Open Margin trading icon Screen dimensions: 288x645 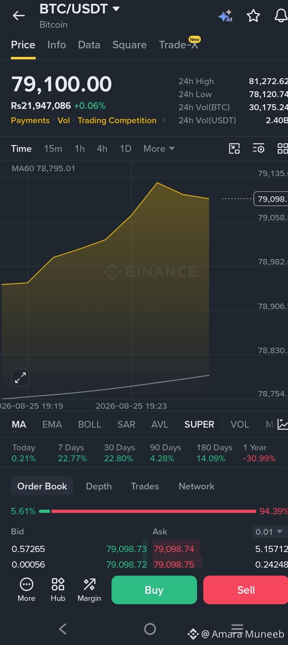tap(89, 589)
